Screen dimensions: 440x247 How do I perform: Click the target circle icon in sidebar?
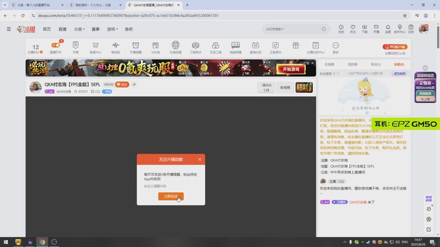click(x=428, y=219)
